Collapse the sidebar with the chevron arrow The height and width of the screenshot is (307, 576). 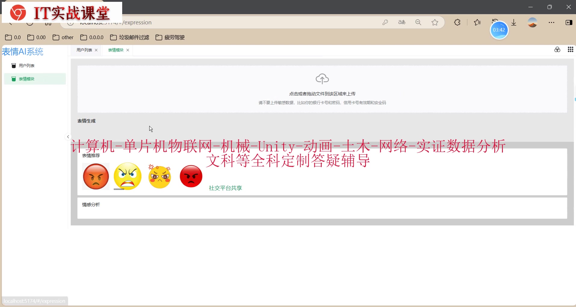tap(68, 137)
